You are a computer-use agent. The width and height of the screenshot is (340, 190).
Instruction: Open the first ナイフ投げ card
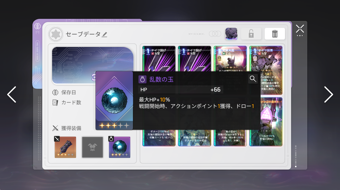[159, 59]
